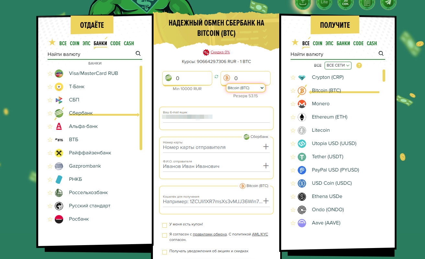425x259 pixels.
Task: Select the Т-Банк logo icon
Action: [59, 87]
